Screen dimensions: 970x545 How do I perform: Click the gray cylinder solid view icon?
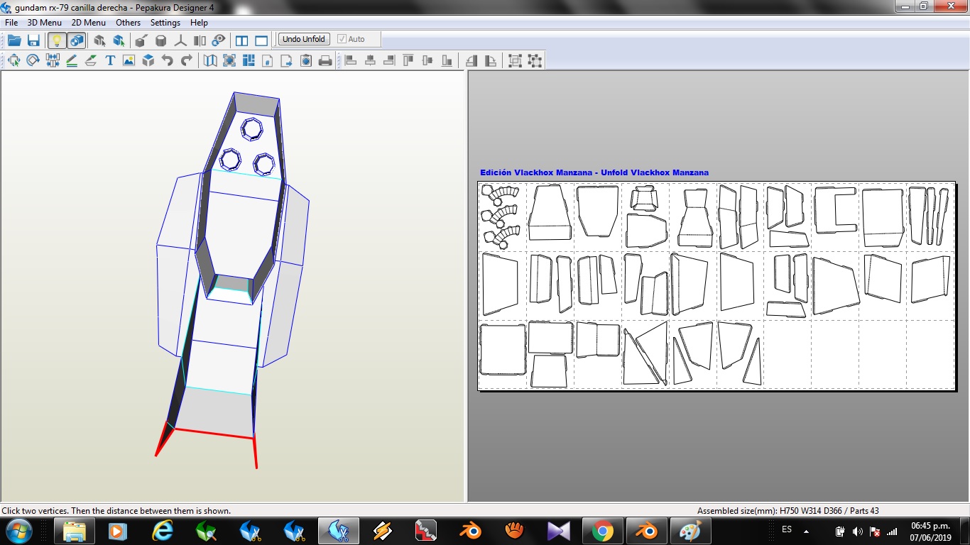[161, 40]
